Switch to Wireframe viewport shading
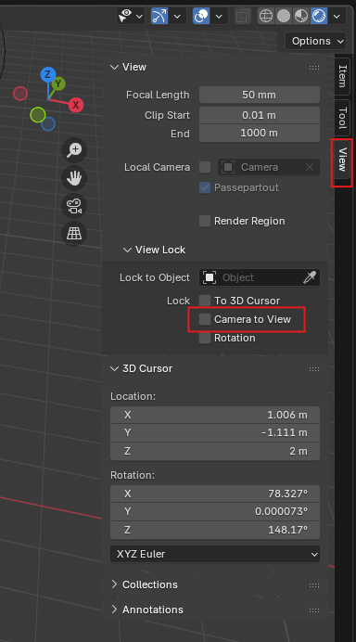Viewport: 356px width, 642px height. click(266, 17)
